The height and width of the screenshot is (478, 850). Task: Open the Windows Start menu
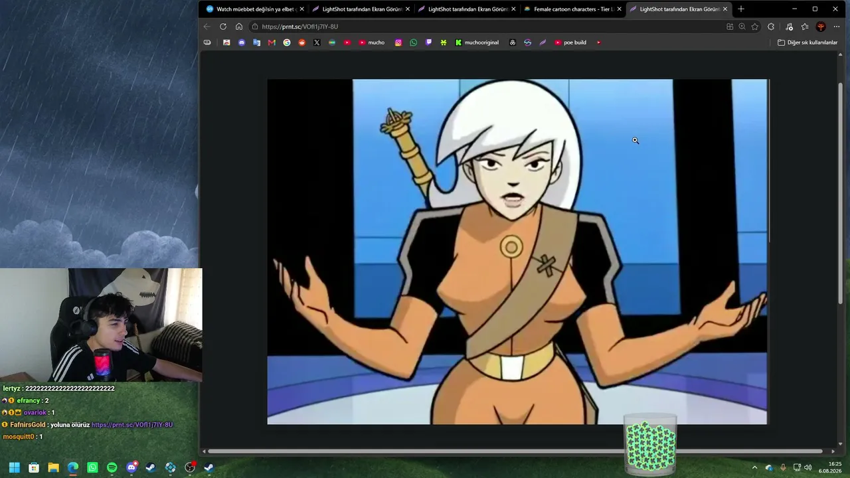coord(15,467)
